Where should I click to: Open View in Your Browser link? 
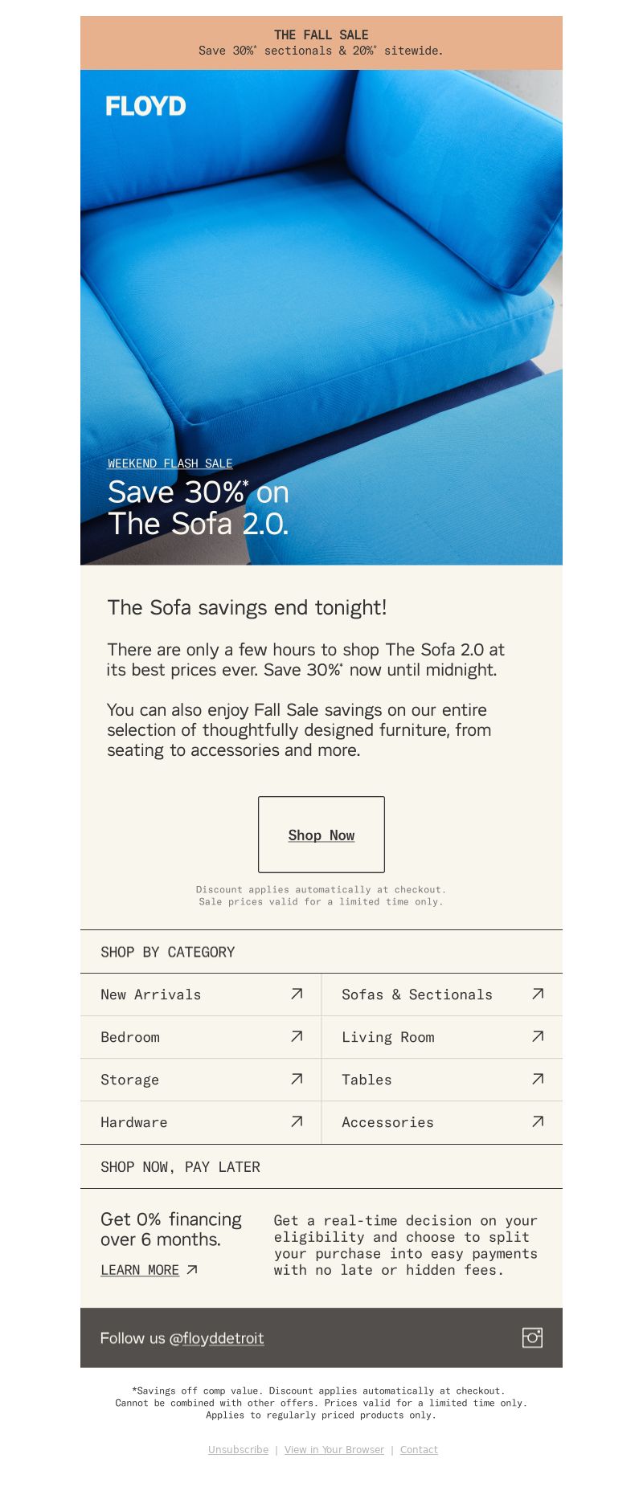click(334, 1450)
